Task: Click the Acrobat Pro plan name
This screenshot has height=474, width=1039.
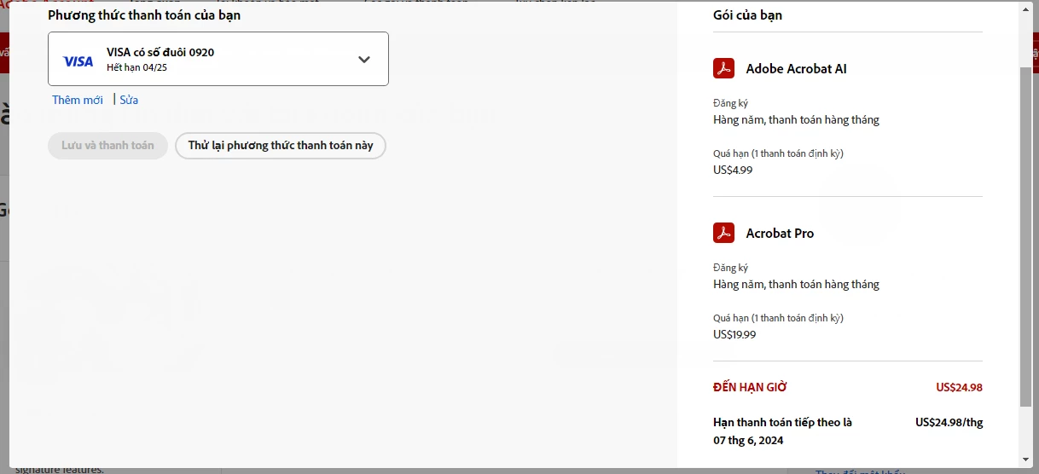Action: pos(780,234)
